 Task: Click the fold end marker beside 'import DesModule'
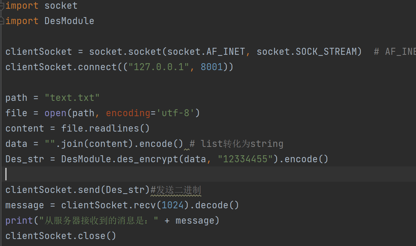pyautogui.click(x=2, y=20)
